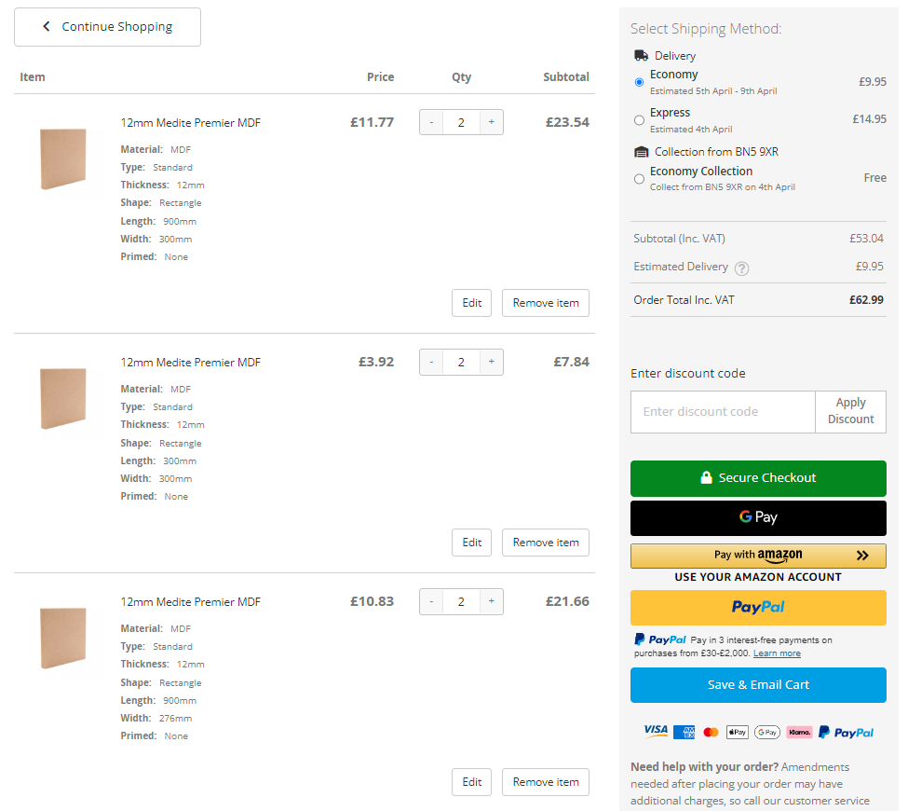Click the delivery truck icon

click(641, 56)
